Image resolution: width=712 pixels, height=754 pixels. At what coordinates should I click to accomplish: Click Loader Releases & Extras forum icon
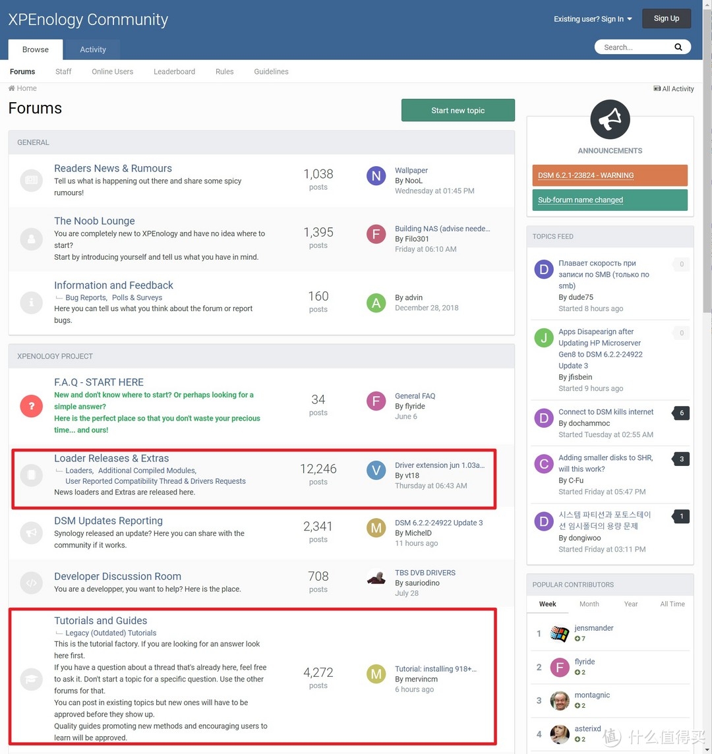pyautogui.click(x=31, y=475)
